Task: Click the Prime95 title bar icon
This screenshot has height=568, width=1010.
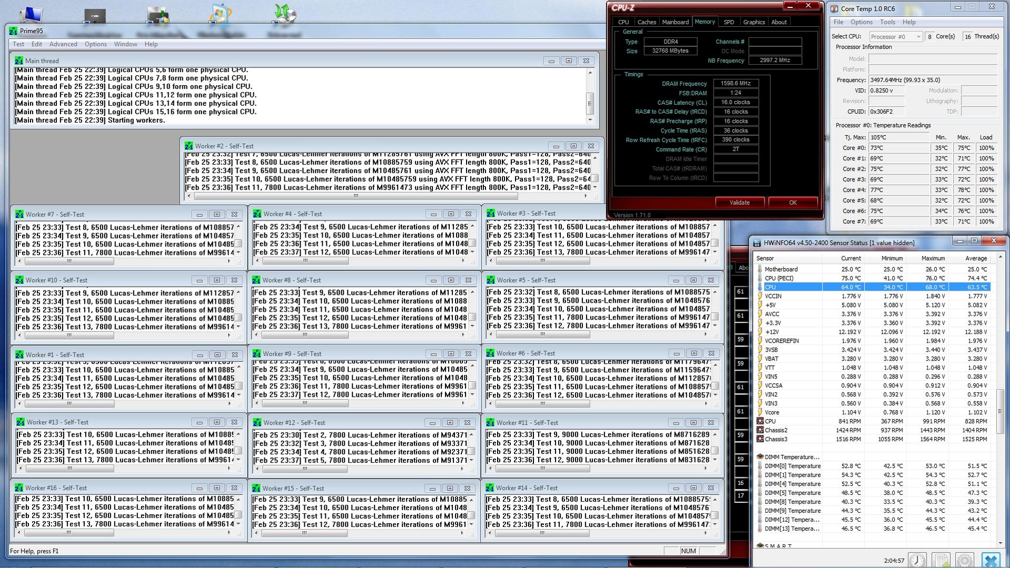Action: (13, 31)
